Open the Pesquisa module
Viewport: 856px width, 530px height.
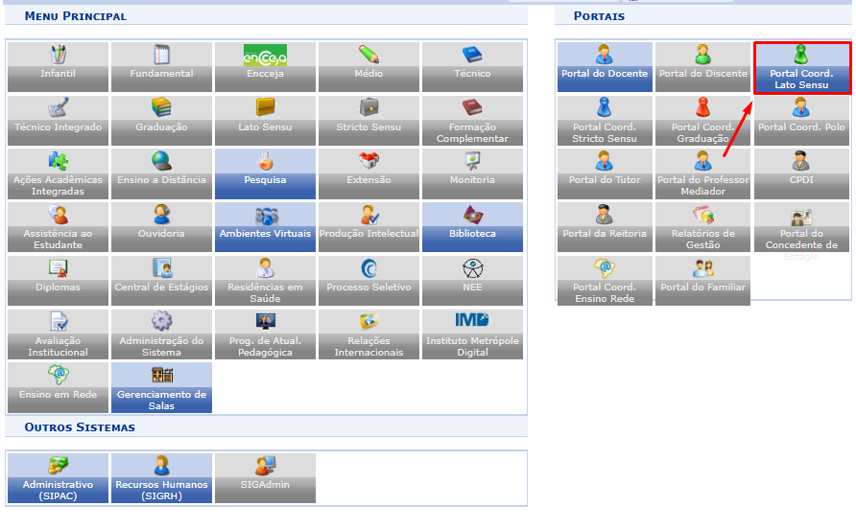coord(265,173)
